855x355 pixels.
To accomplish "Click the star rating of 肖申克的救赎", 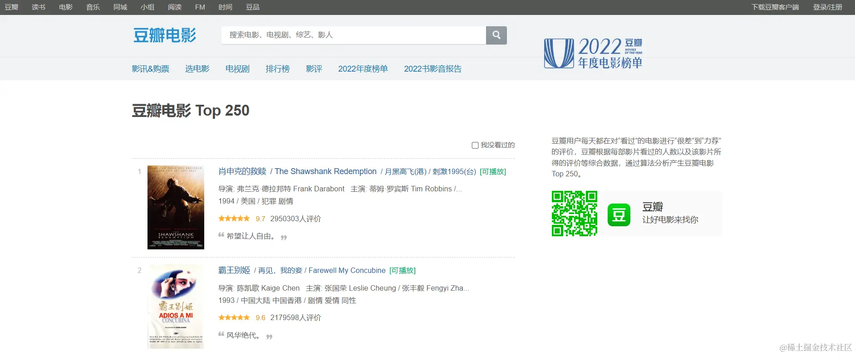I will [x=234, y=219].
